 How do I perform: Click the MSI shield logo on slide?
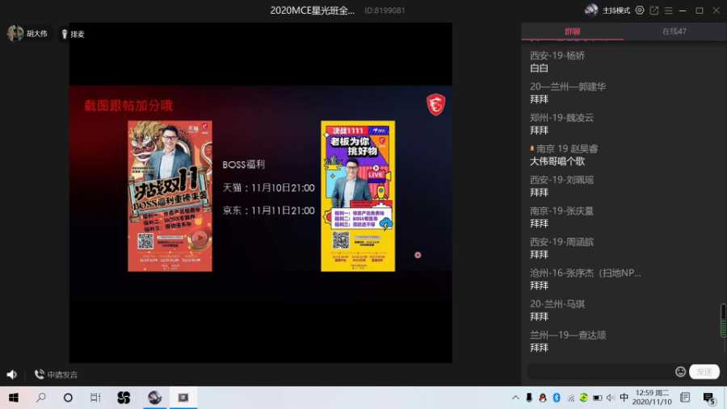point(436,104)
